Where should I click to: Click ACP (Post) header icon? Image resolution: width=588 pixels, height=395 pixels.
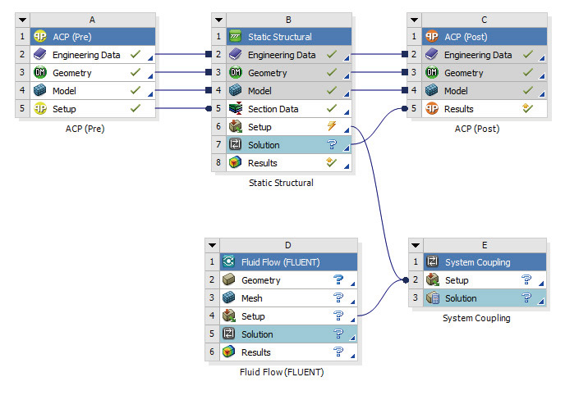pyautogui.click(x=432, y=37)
